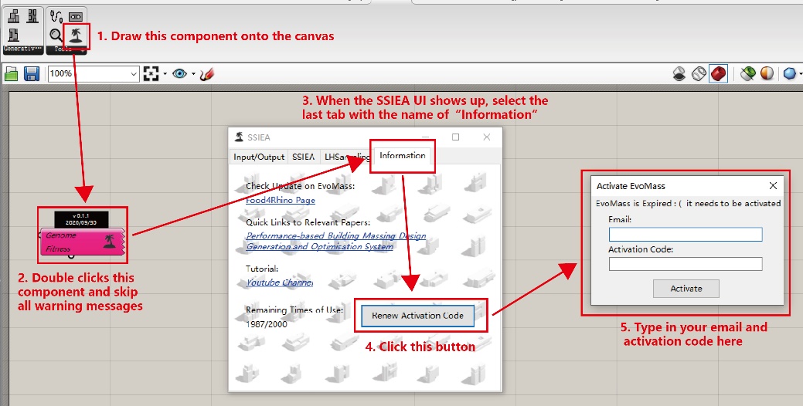The width and height of the screenshot is (803, 406).
Task: Open a file with the green folder icon
Action: point(12,74)
